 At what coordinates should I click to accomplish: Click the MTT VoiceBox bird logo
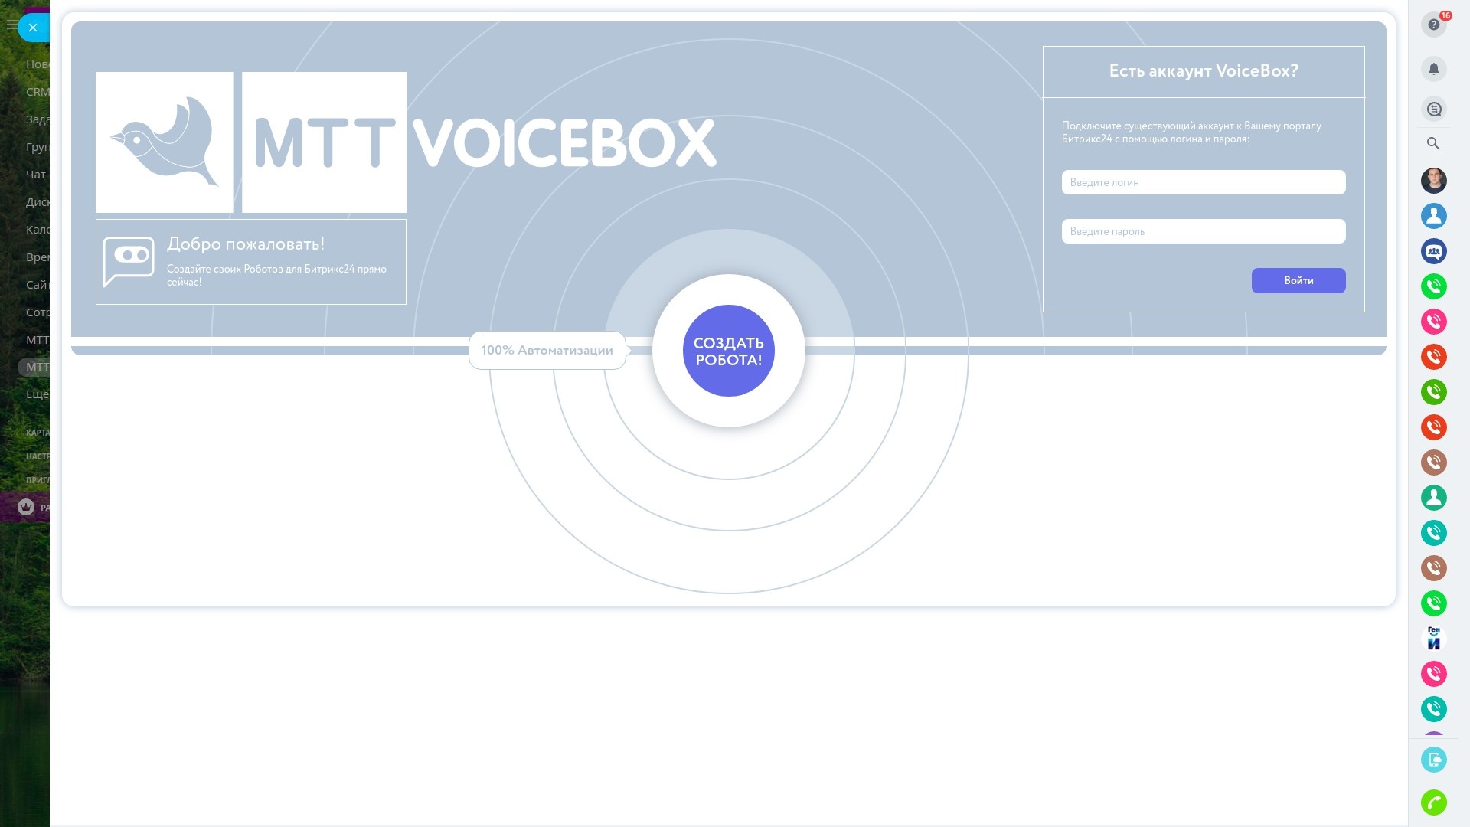click(165, 142)
